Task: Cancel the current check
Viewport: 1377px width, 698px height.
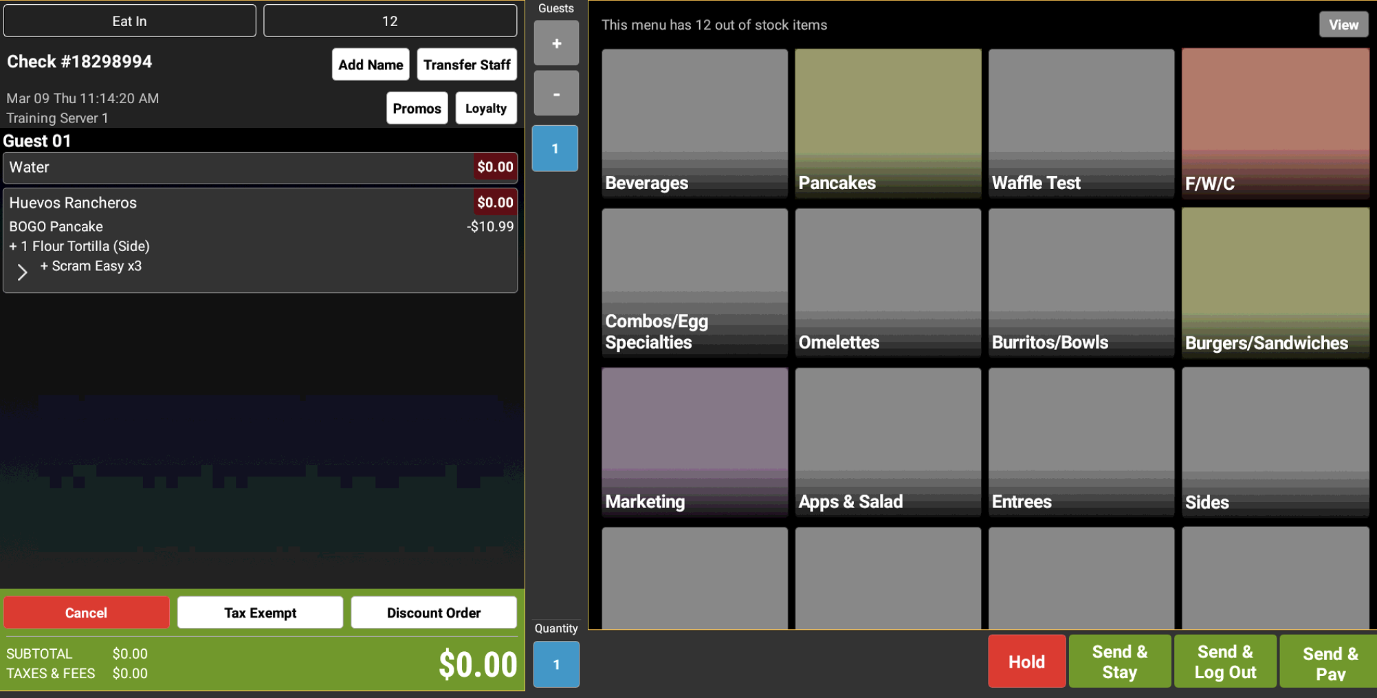Action: point(87,612)
